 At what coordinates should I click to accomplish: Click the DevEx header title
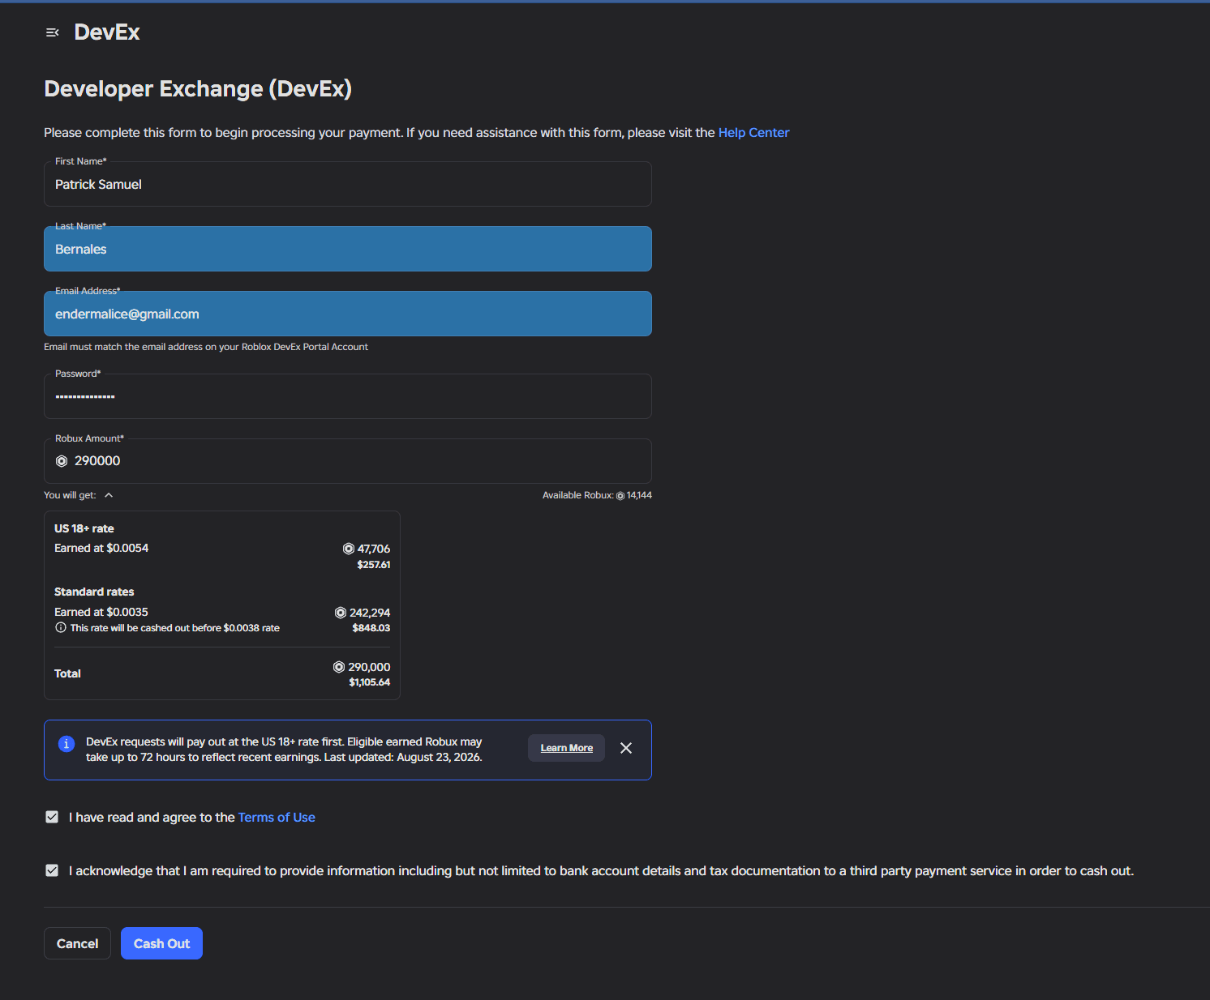pyautogui.click(x=107, y=32)
